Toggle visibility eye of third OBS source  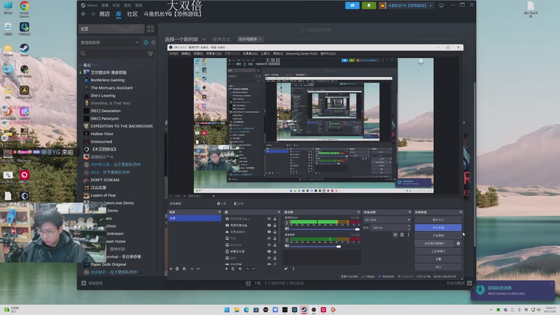click(x=269, y=232)
